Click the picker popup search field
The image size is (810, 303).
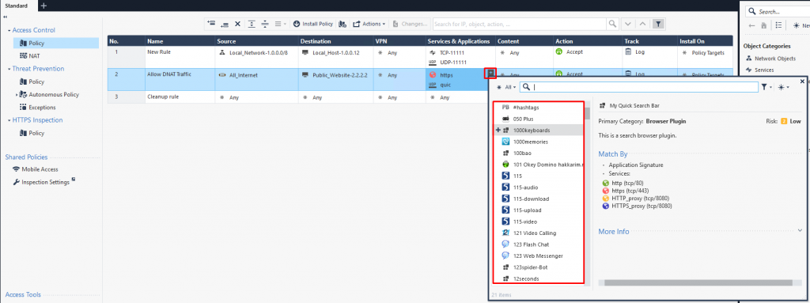click(638, 87)
